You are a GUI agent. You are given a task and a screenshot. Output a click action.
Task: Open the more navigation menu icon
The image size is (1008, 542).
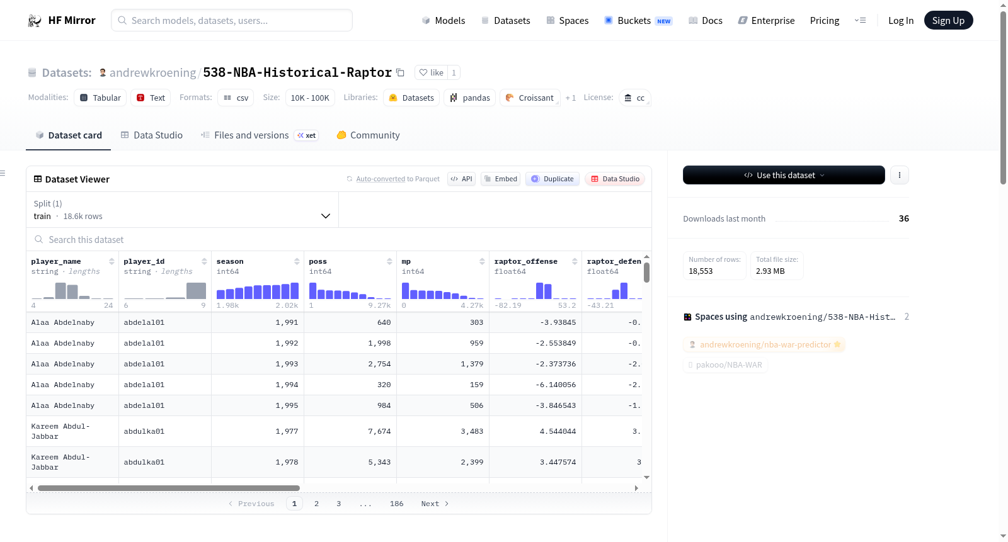(860, 21)
